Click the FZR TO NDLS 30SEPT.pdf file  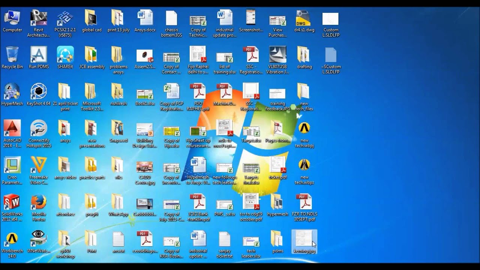coord(304,207)
